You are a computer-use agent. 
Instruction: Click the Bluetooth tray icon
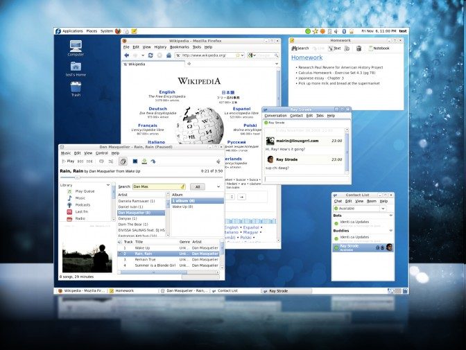[x=344, y=31]
